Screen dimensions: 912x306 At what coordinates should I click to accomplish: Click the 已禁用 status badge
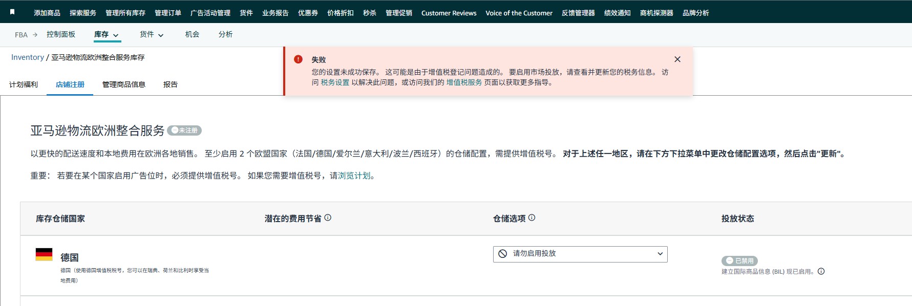tap(739, 260)
